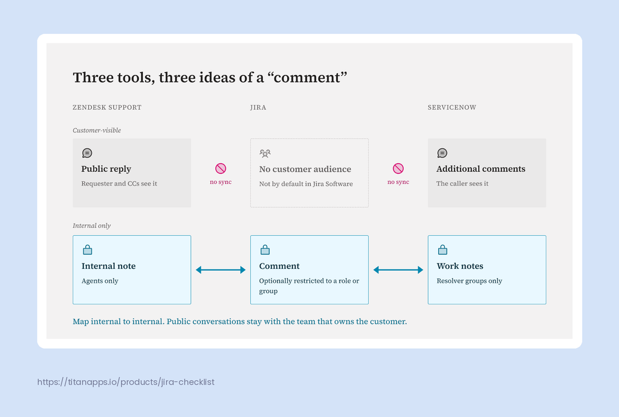Click the 'Public reply' heading

pyautogui.click(x=106, y=169)
